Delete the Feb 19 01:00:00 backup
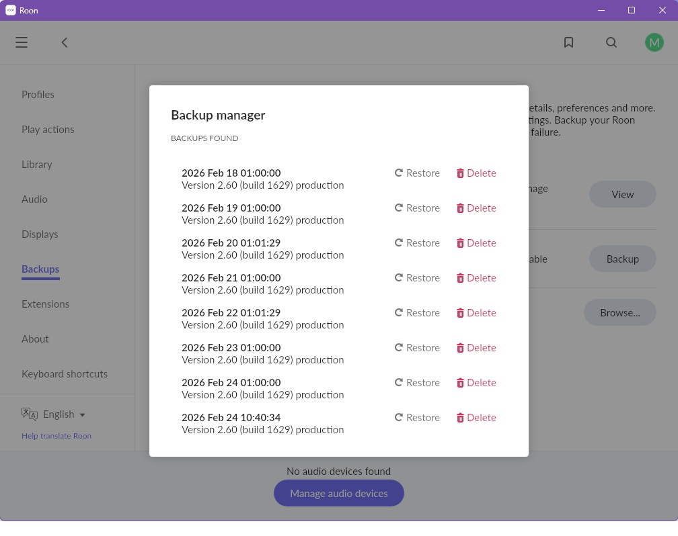This screenshot has width=678, height=536. (x=476, y=208)
